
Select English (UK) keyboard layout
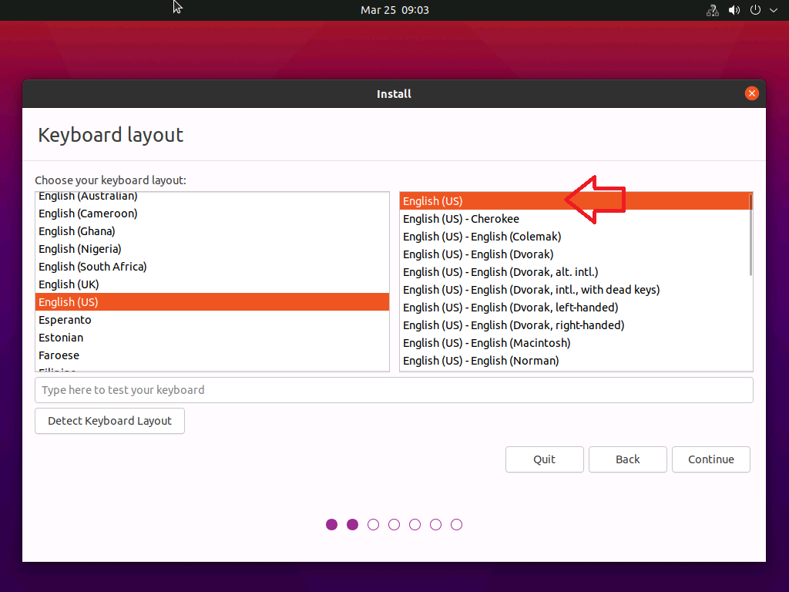pyautogui.click(x=69, y=284)
